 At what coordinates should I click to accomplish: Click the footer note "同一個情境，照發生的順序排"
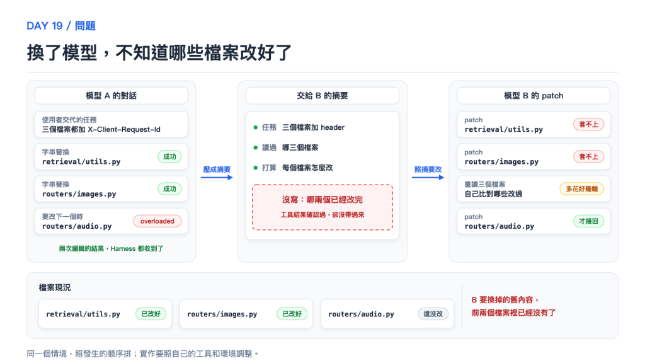pyautogui.click(x=79, y=354)
